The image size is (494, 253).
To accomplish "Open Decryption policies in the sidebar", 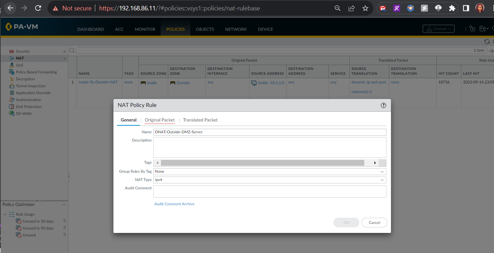I will [25, 79].
